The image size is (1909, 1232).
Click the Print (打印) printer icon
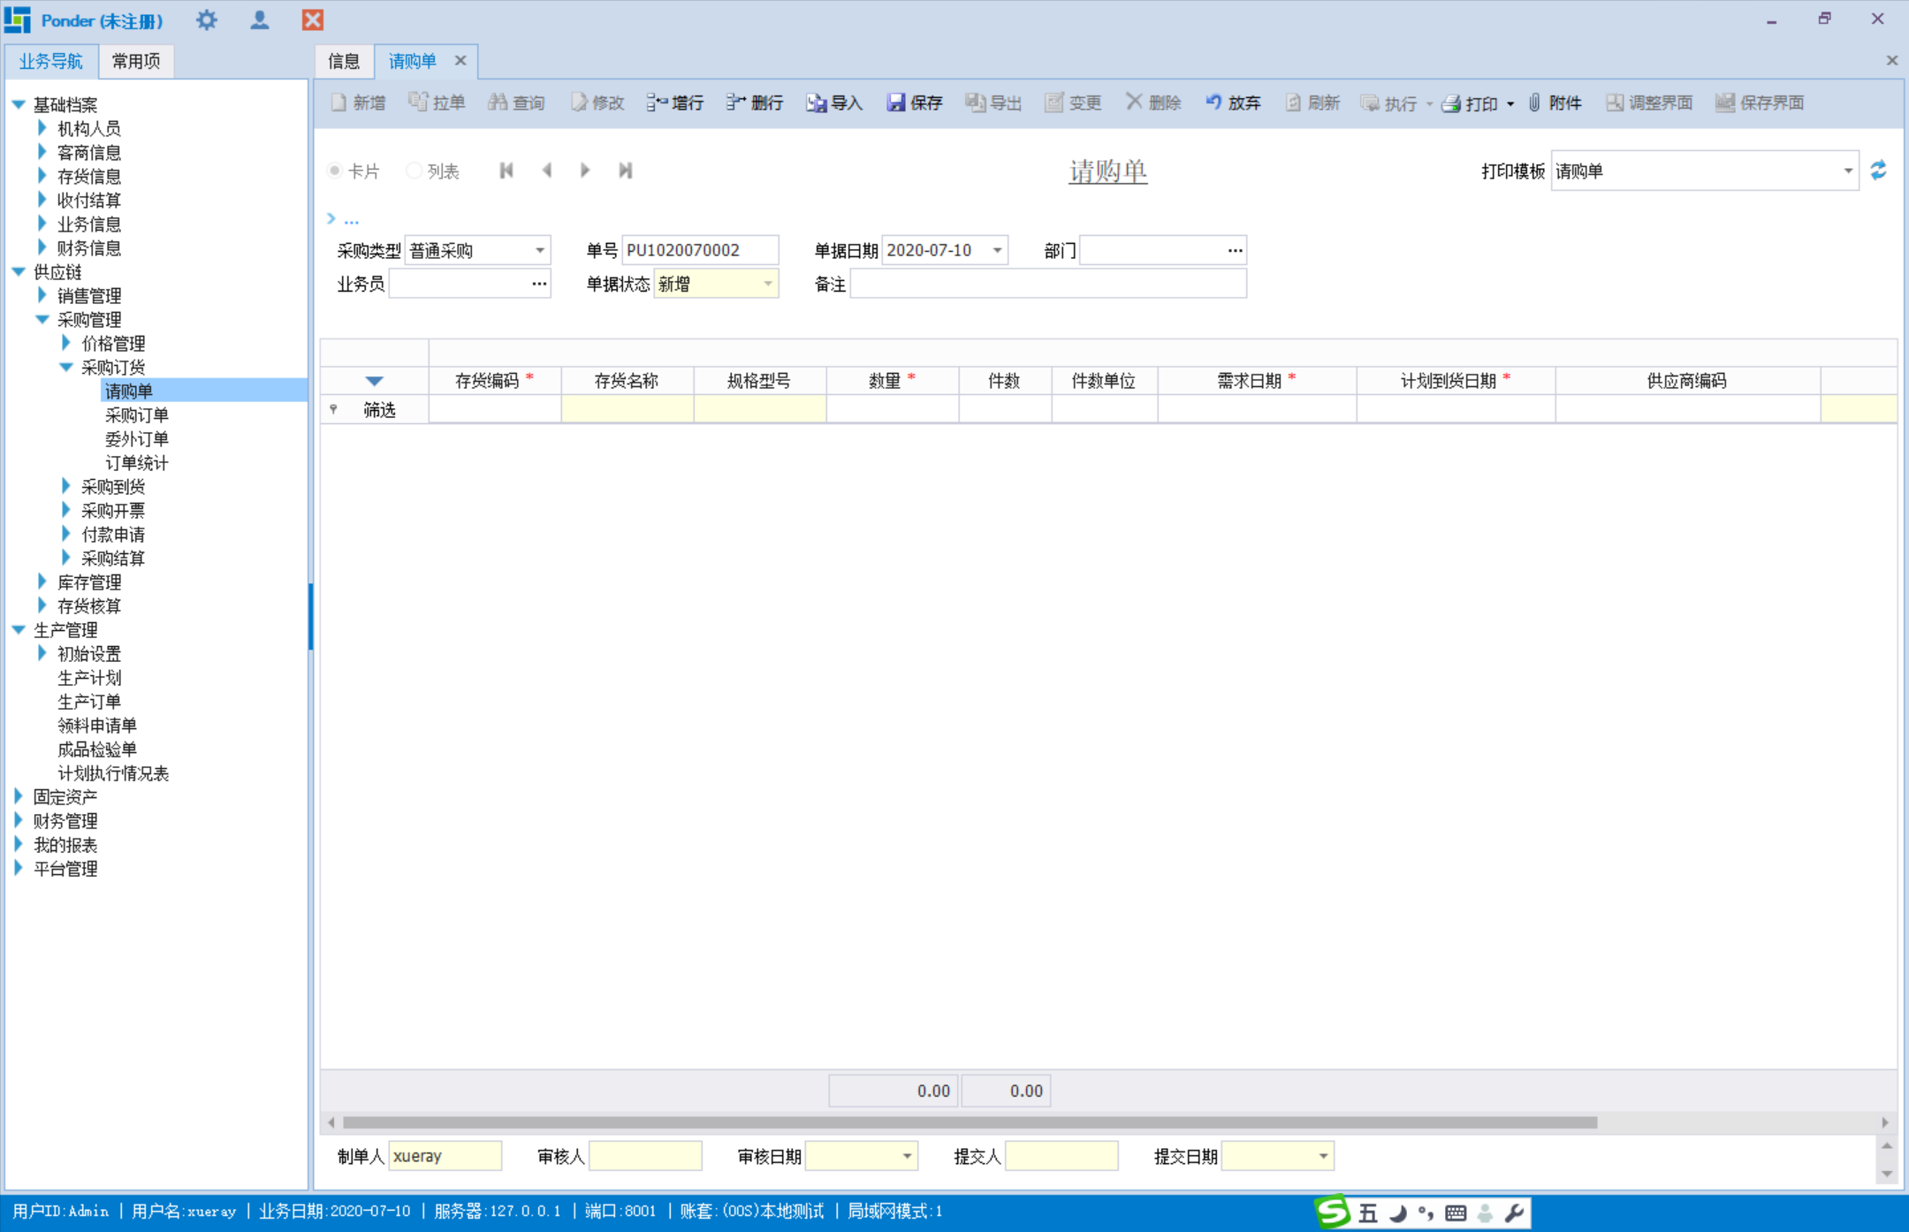point(1451,103)
